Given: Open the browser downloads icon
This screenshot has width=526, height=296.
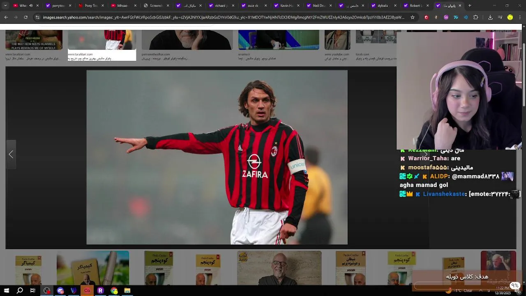Looking at the screenshot, I should [490, 17].
